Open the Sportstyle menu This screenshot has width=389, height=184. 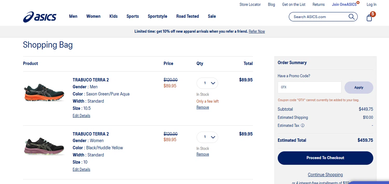coord(157,16)
